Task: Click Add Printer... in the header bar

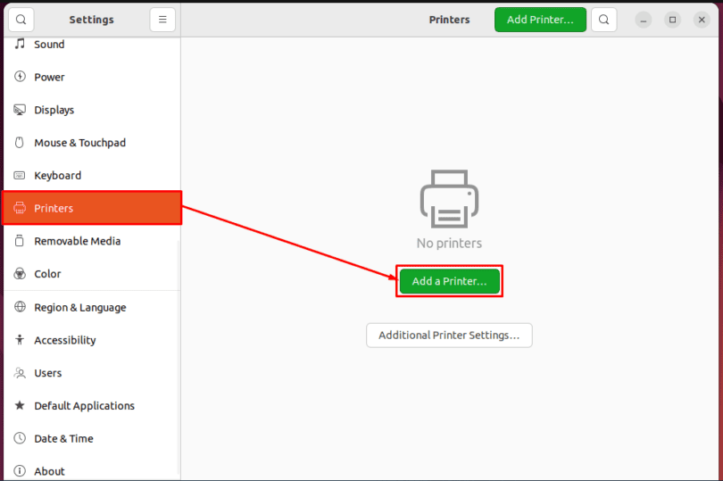Action: coord(540,20)
